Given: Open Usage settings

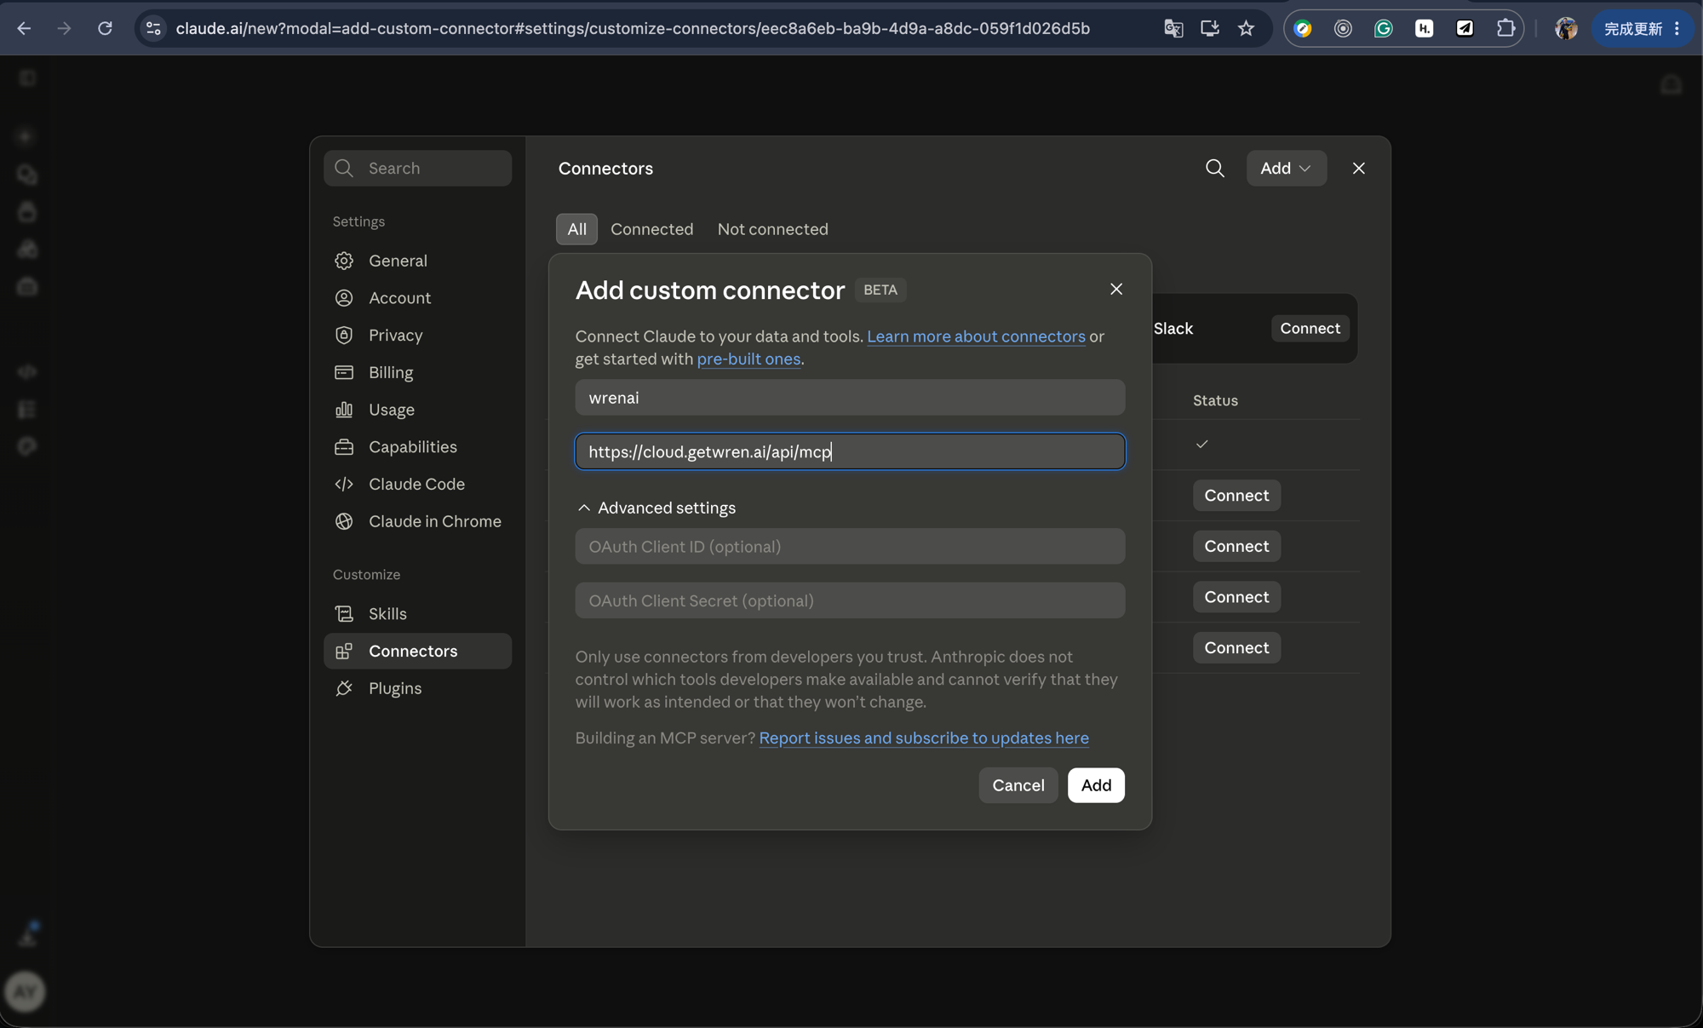Looking at the screenshot, I should pyautogui.click(x=417, y=410).
